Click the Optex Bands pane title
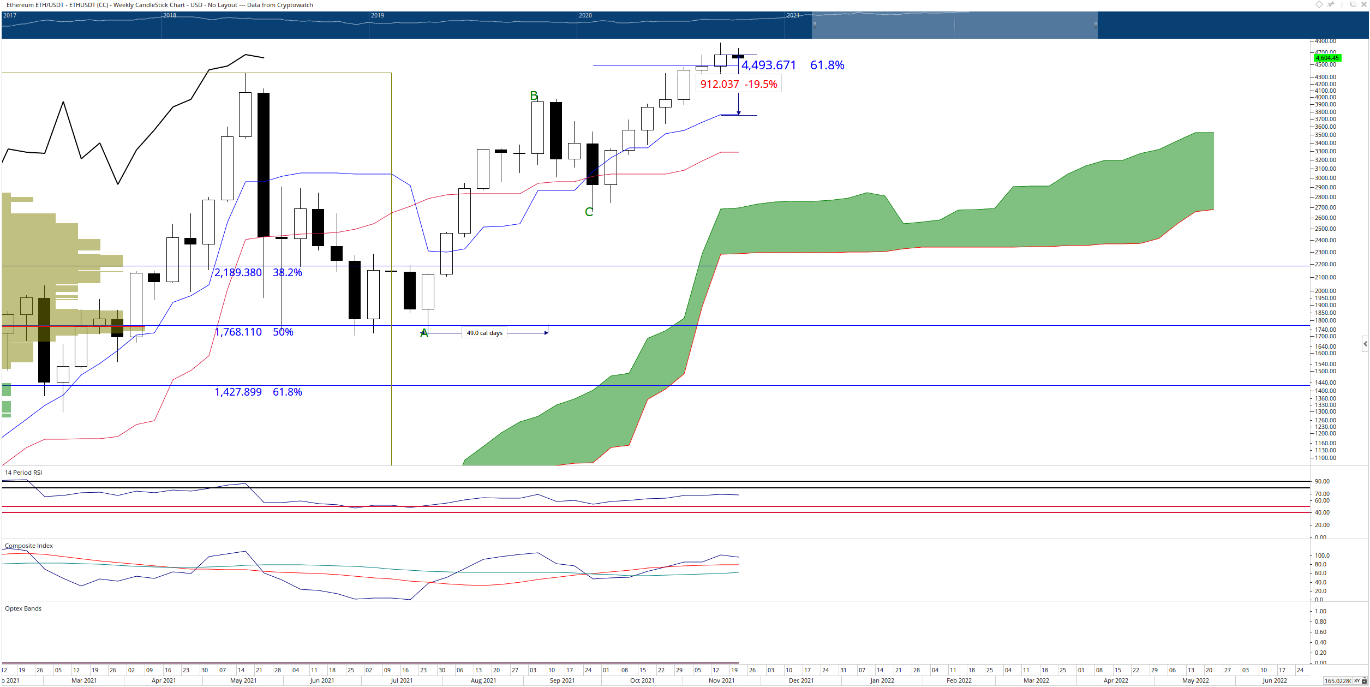The width and height of the screenshot is (1370, 687). coord(23,608)
